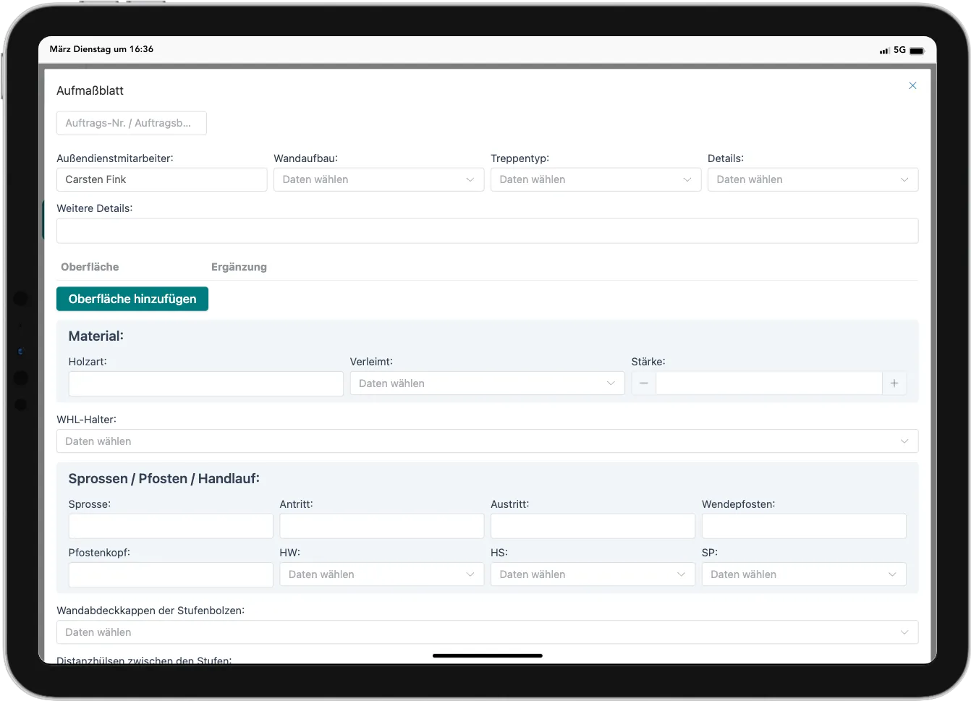Screen dimensions: 971x701
Task: Switch to the Oberfläche tab
Action: point(90,267)
